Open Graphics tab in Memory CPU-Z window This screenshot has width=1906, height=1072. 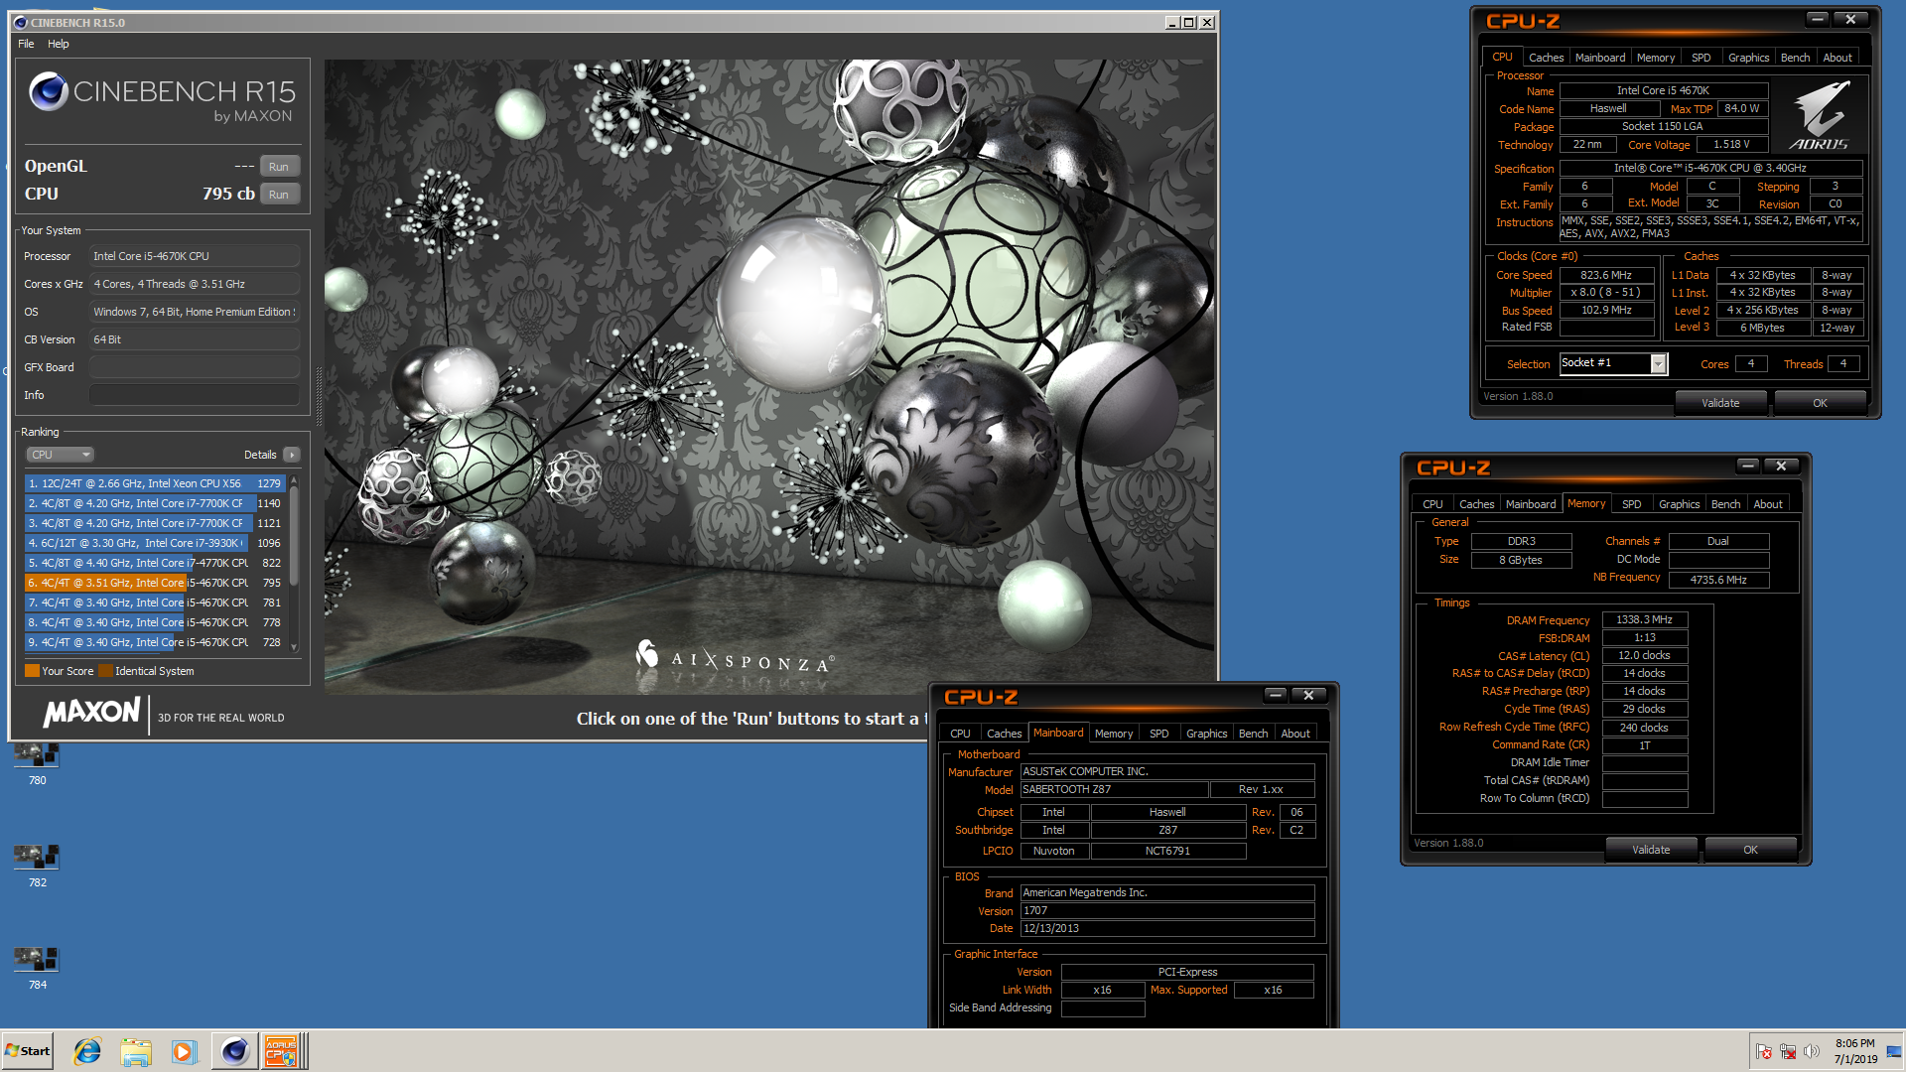pyautogui.click(x=1679, y=504)
